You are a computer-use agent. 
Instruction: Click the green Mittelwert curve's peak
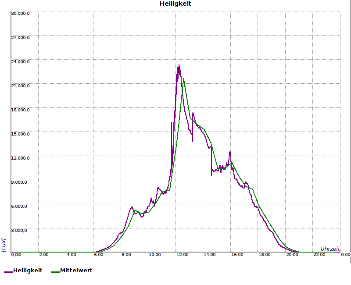click(x=183, y=79)
